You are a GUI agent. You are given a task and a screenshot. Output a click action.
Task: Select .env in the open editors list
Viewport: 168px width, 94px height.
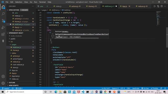[16, 13]
